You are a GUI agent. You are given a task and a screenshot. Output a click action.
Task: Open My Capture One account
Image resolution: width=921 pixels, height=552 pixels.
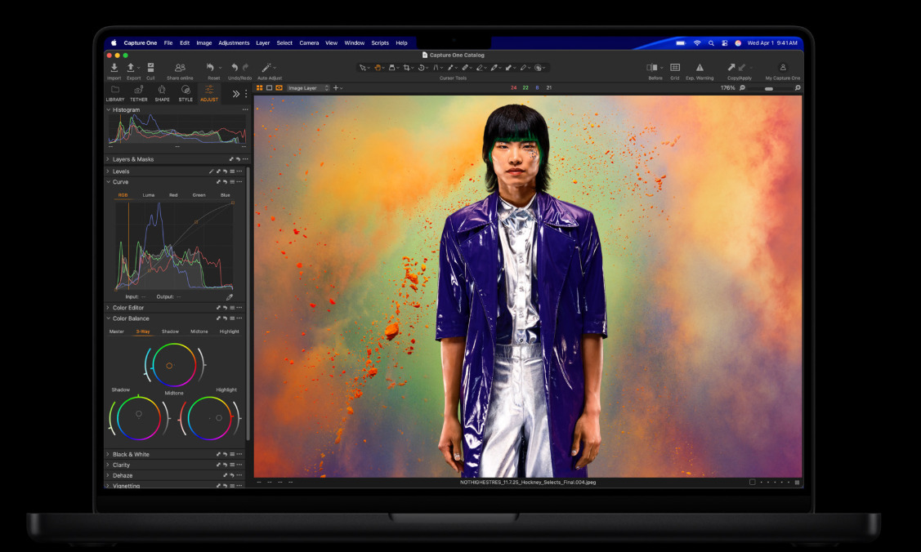(782, 68)
